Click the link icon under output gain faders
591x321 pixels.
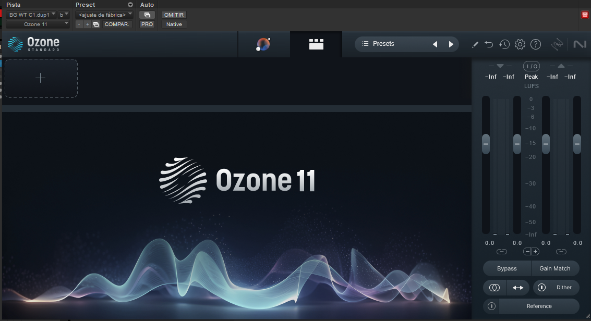click(561, 251)
